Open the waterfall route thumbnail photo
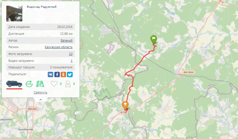 pyautogui.click(x=14, y=13)
